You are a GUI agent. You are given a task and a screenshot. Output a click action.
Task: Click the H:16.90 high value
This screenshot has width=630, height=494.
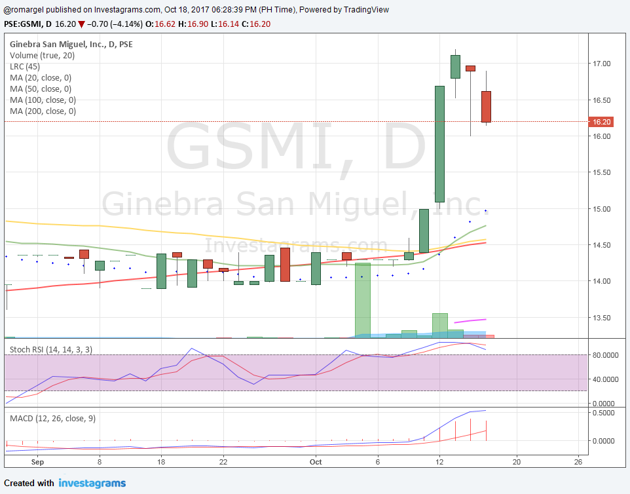click(193, 24)
